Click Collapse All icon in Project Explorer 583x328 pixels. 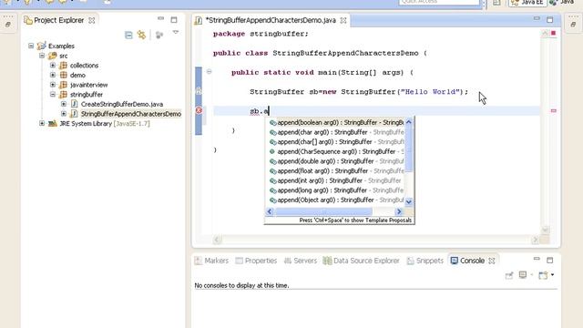128,35
